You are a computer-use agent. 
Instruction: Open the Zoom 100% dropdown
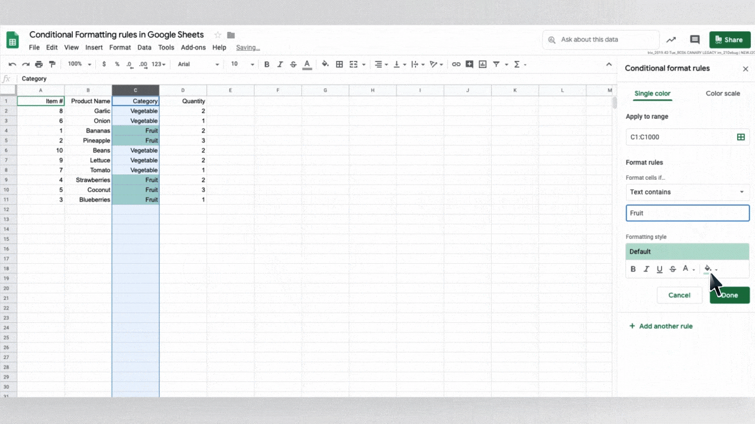point(79,64)
